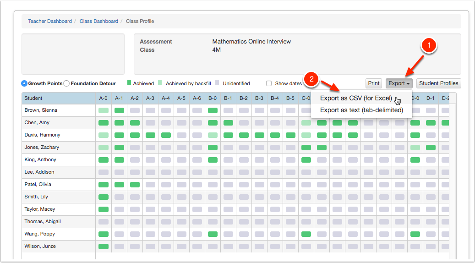Click Wang, Poppy's B-0 achieved marker
The width and height of the screenshot is (475, 263).
tap(213, 234)
